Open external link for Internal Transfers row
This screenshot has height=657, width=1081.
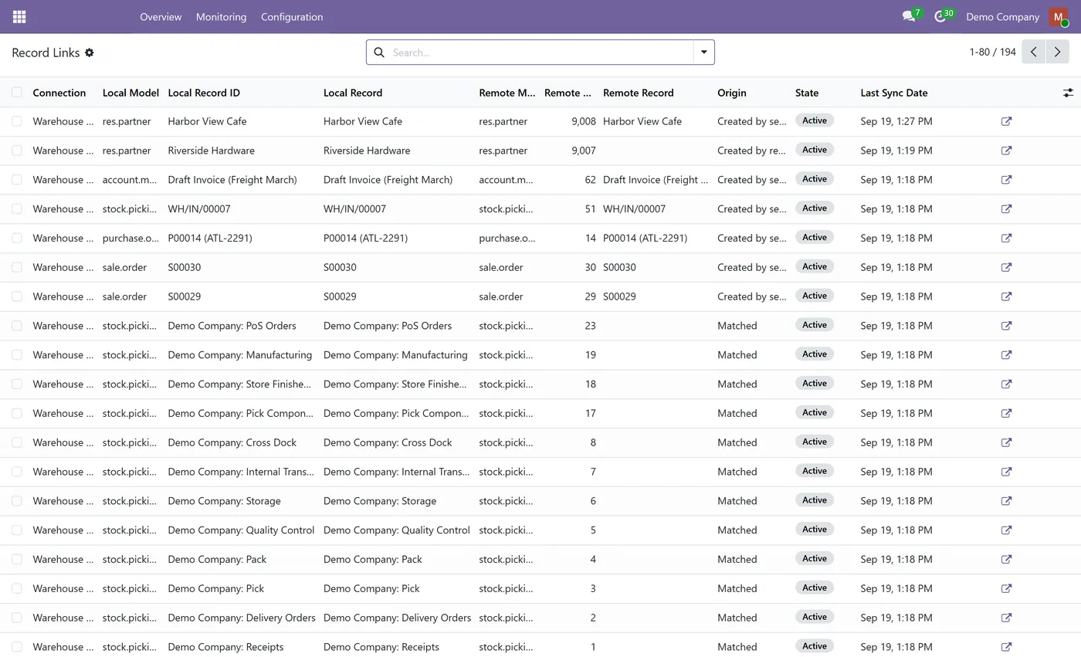coord(1006,472)
